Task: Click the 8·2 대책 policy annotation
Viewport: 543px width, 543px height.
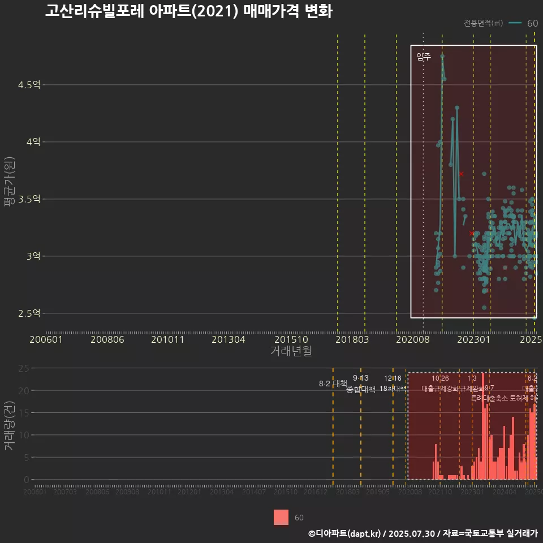Action: [x=333, y=383]
